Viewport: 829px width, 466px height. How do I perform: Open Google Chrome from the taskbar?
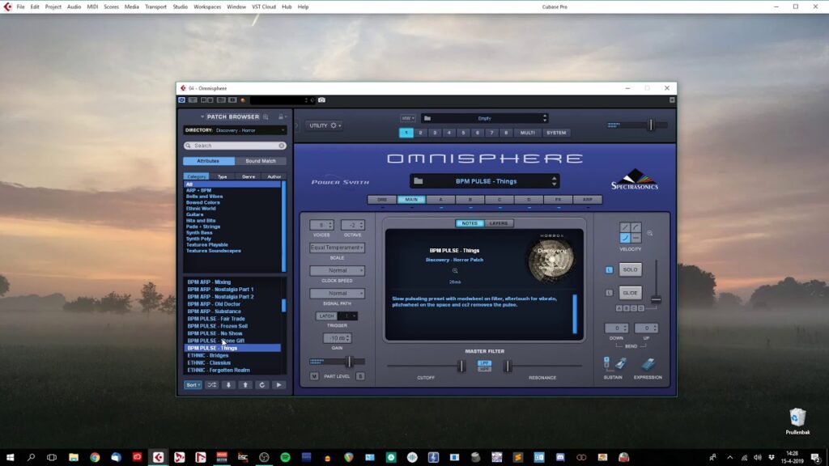pos(95,457)
